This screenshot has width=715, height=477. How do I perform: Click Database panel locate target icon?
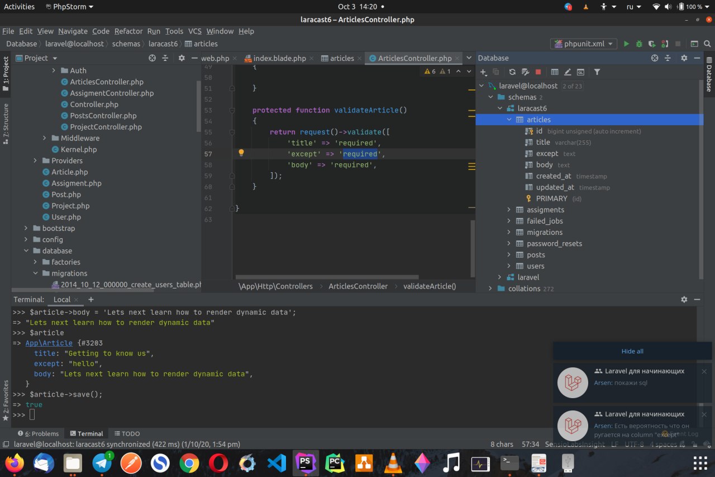[x=655, y=58]
